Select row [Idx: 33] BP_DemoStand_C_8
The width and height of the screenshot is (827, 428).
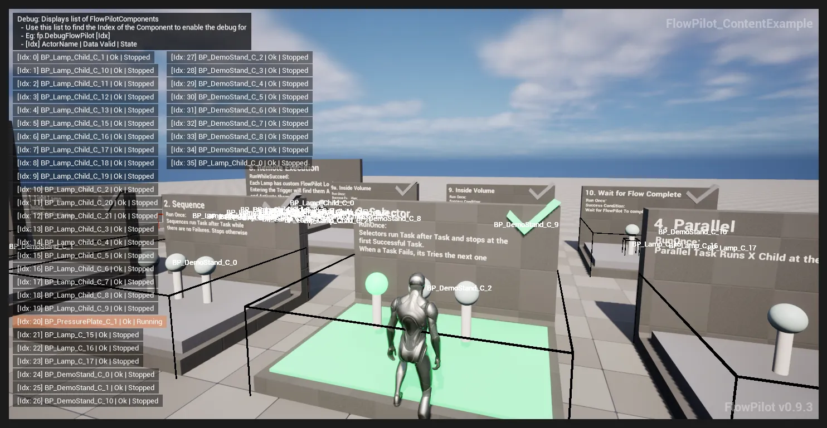240,137
